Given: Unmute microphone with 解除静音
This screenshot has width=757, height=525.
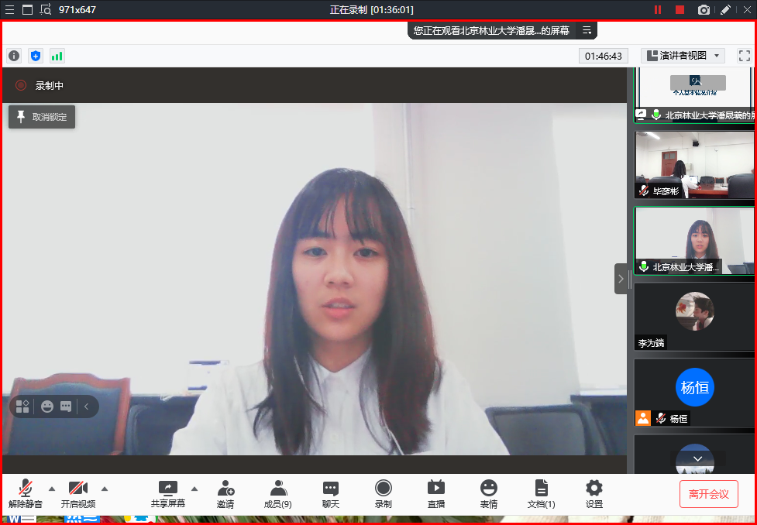Looking at the screenshot, I should [26, 493].
